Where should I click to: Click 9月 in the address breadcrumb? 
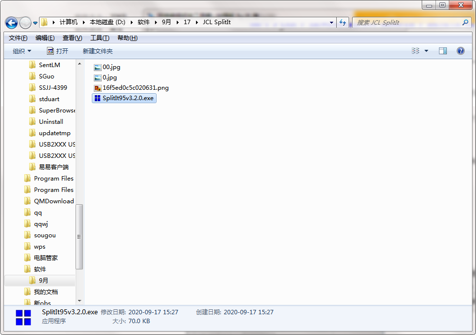tap(166, 22)
